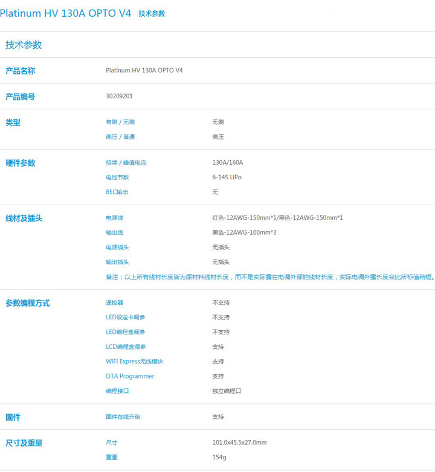Click the WiFi Express无线模块 label
The image size is (435, 472).
click(x=134, y=362)
